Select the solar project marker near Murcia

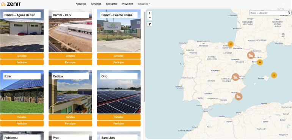239,97
